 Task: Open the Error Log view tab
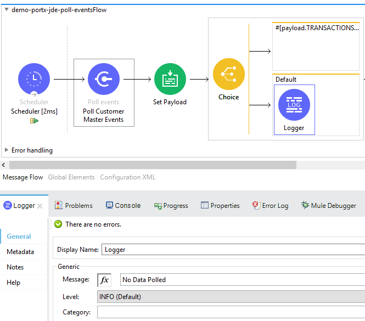(270, 206)
